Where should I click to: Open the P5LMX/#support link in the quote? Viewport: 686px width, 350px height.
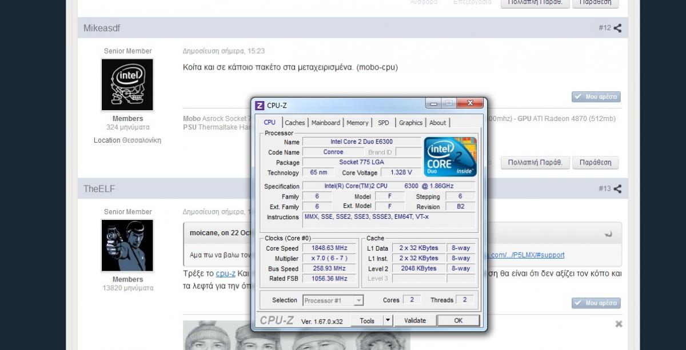pyautogui.click(x=526, y=255)
